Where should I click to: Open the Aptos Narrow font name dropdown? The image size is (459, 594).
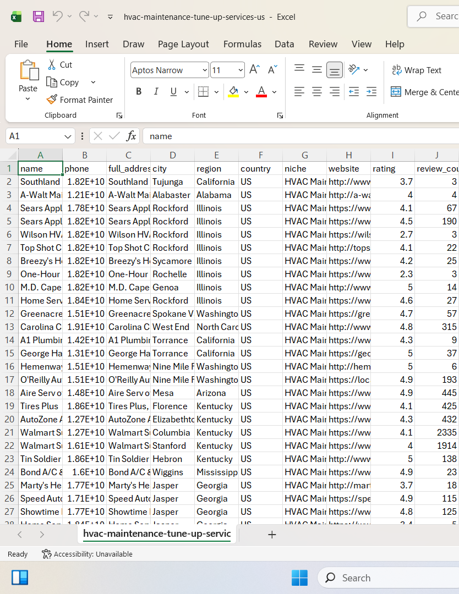click(x=205, y=70)
